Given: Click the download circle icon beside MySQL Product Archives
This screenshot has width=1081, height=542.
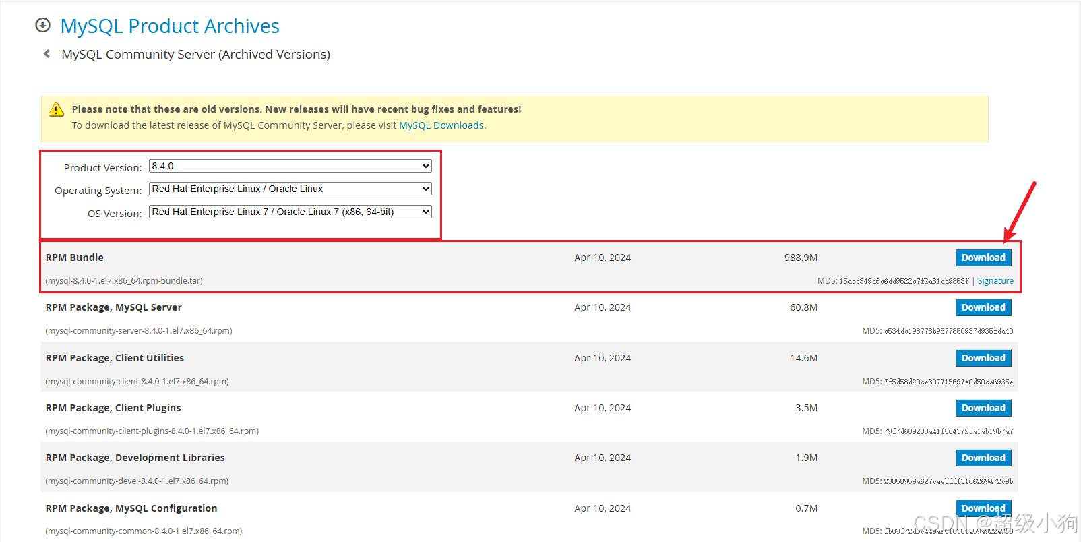Looking at the screenshot, I should (x=42, y=26).
